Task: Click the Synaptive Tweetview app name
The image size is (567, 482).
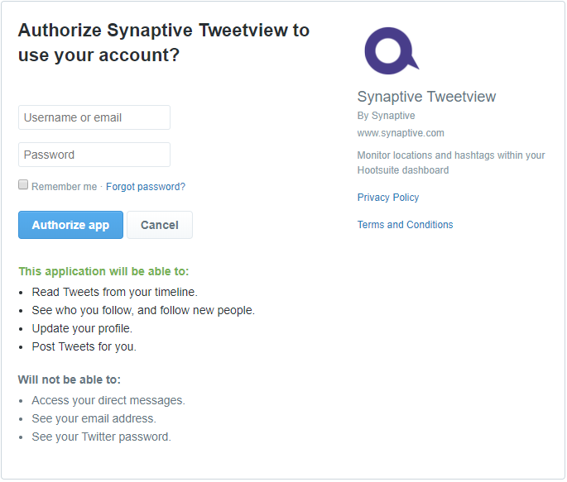Action: tap(426, 97)
